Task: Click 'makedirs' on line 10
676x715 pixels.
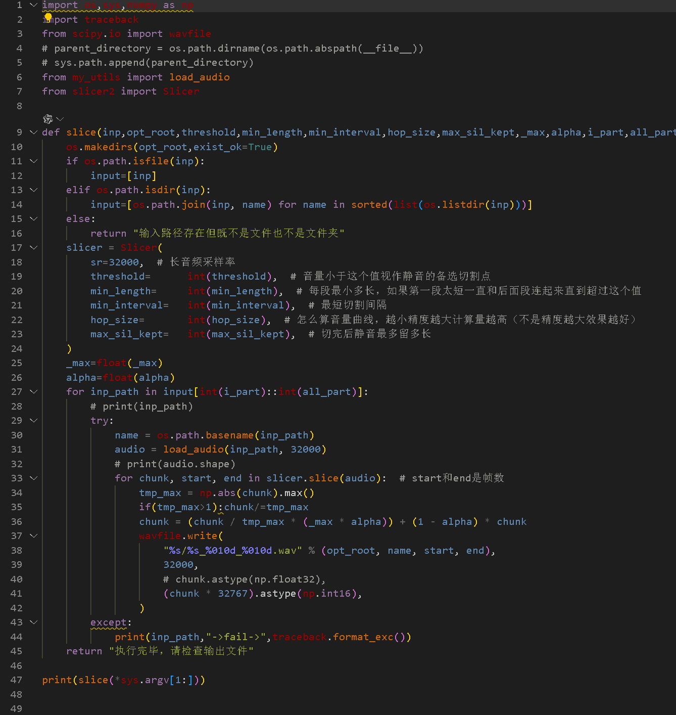Action: click(x=109, y=147)
